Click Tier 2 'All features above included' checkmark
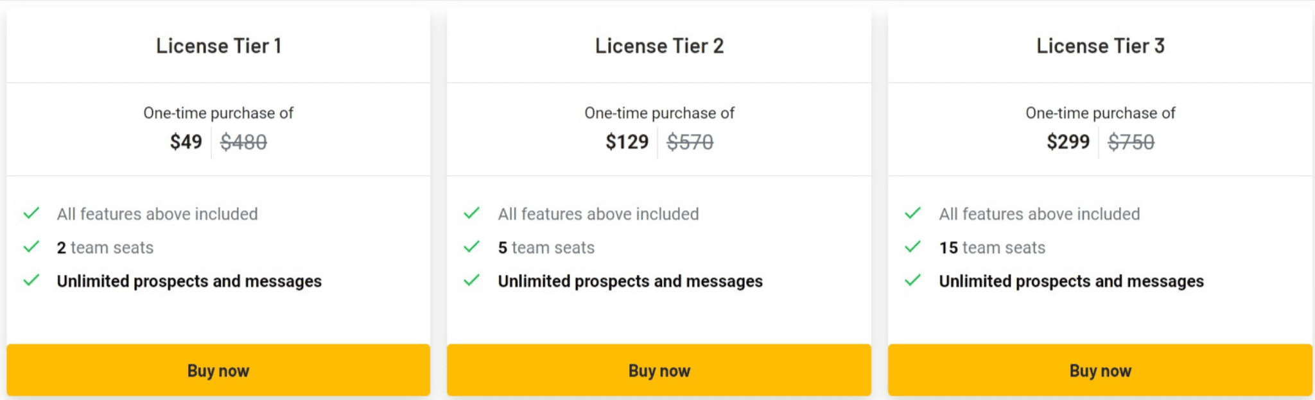1315x400 pixels. (x=472, y=213)
